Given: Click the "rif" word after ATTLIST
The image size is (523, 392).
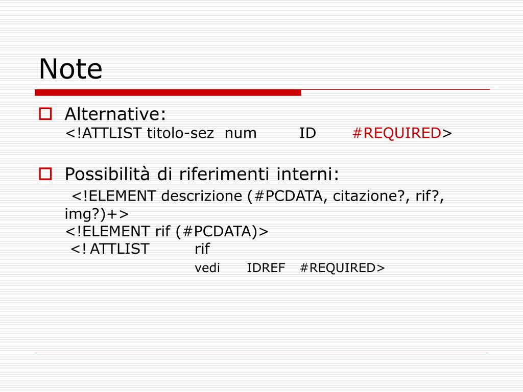Looking at the screenshot, I should [x=202, y=249].
